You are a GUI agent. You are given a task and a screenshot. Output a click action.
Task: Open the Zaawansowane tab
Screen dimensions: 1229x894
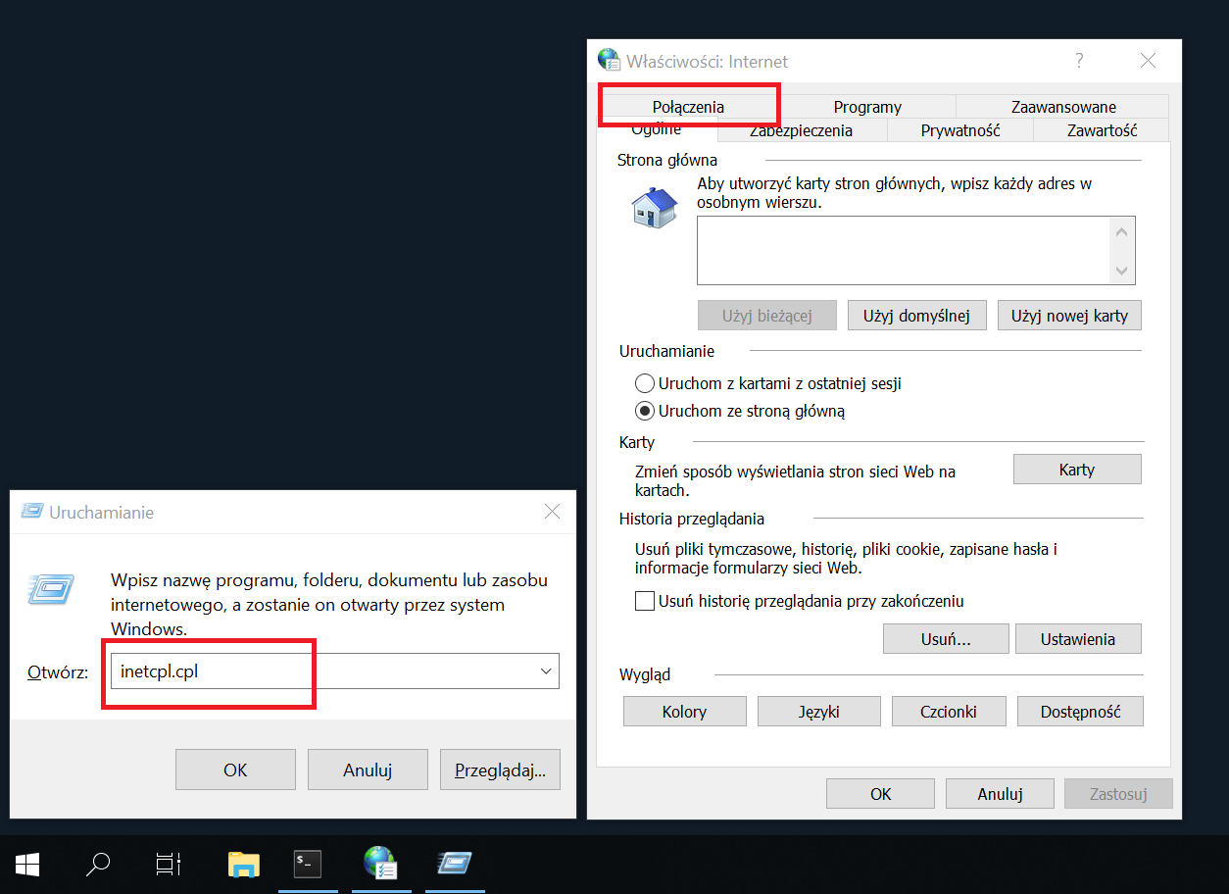pos(1062,107)
